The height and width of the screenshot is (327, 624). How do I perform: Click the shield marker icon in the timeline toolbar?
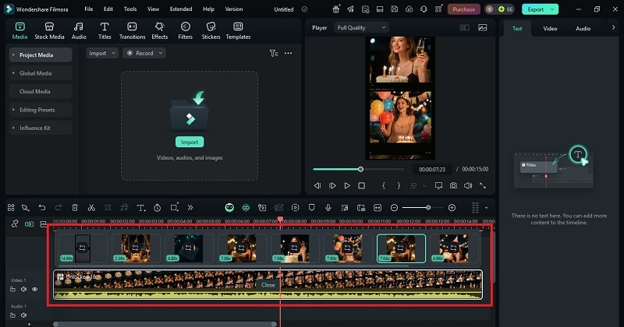tap(311, 207)
